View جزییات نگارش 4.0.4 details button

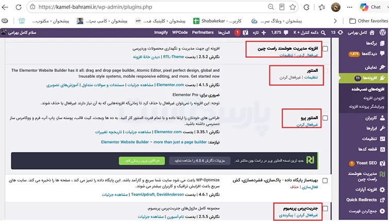click(x=200, y=161)
